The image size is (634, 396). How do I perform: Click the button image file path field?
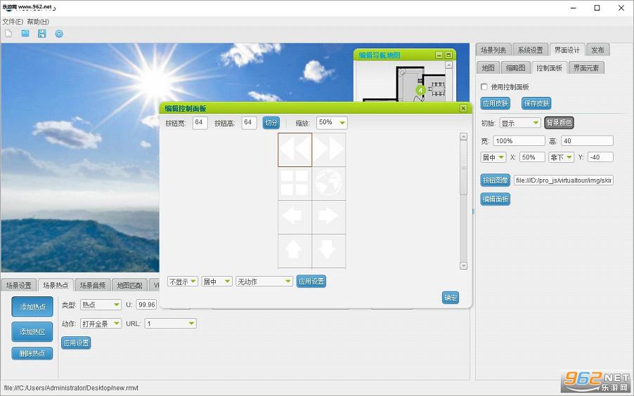coord(564,180)
